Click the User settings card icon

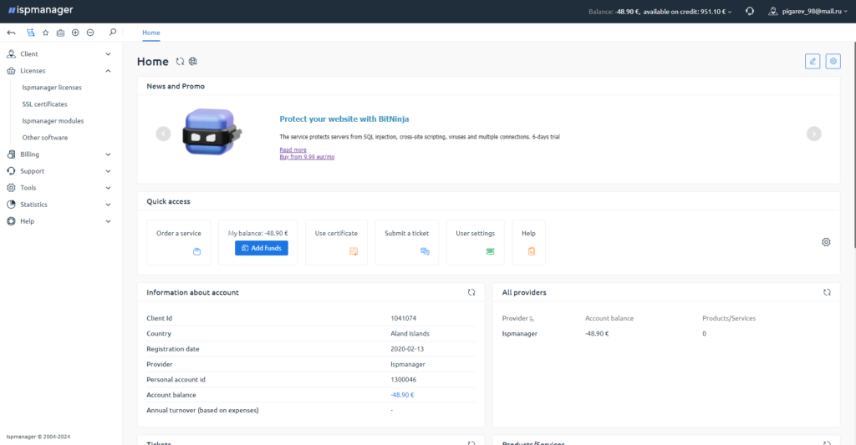(x=490, y=251)
